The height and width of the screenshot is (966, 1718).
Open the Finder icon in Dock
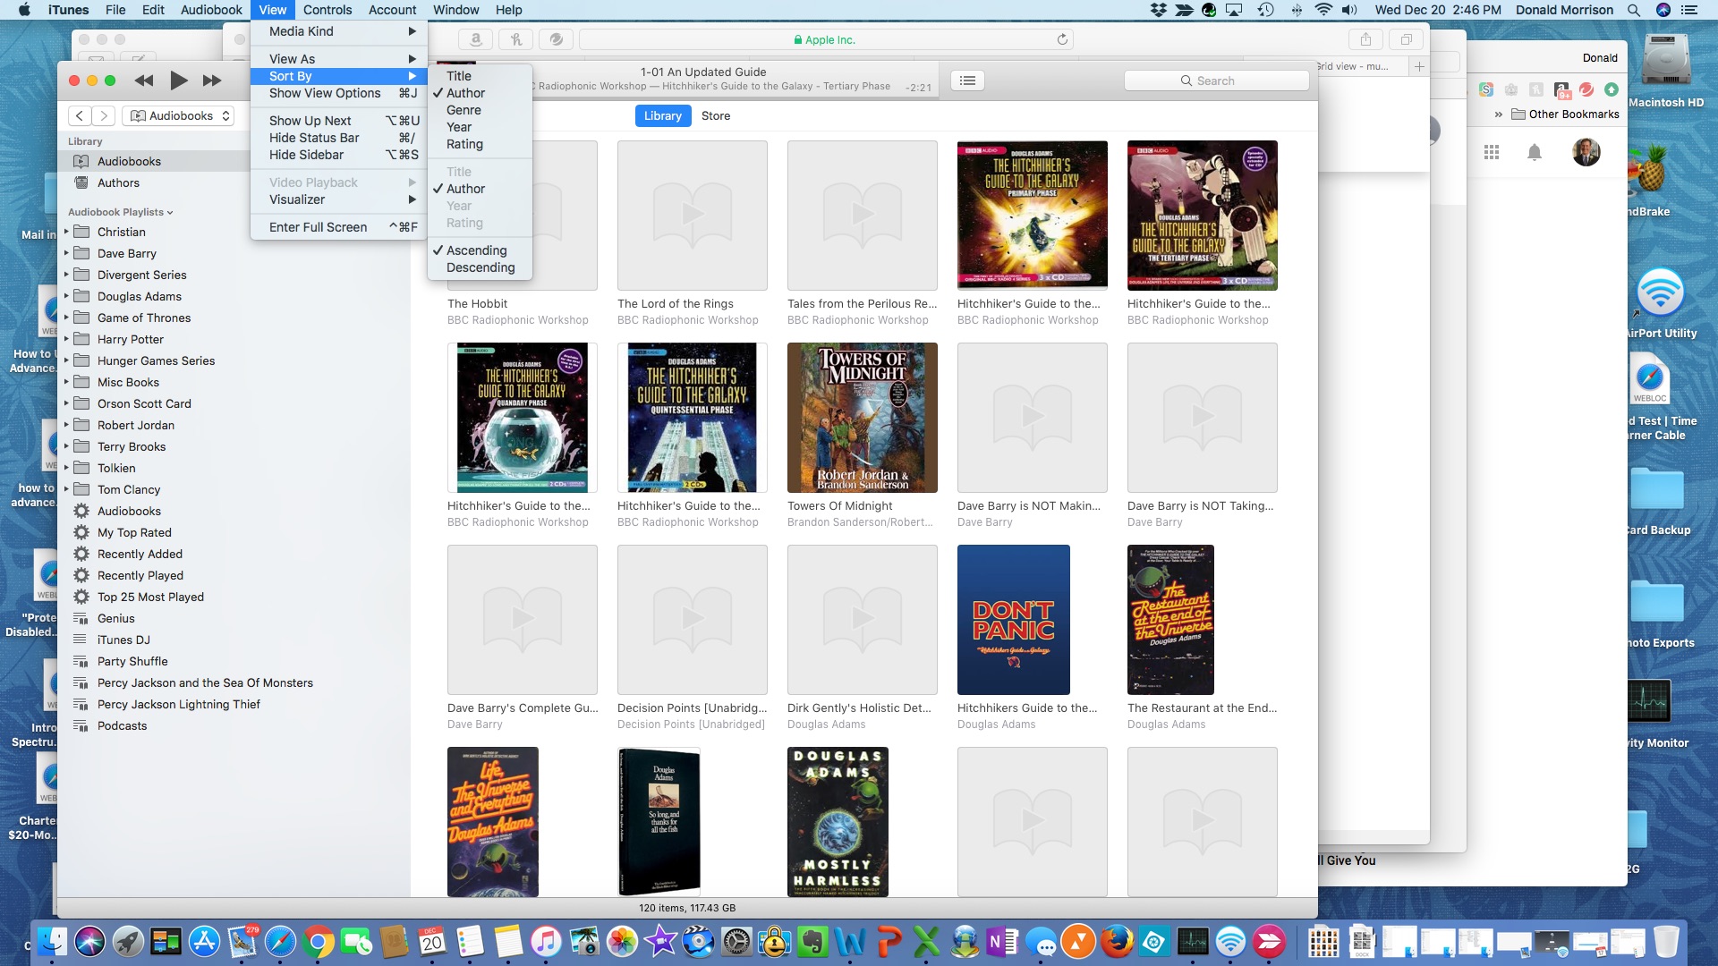tap(52, 941)
